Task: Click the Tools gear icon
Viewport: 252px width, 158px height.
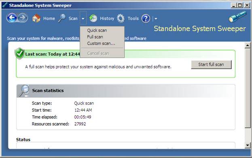Action: click(121, 18)
